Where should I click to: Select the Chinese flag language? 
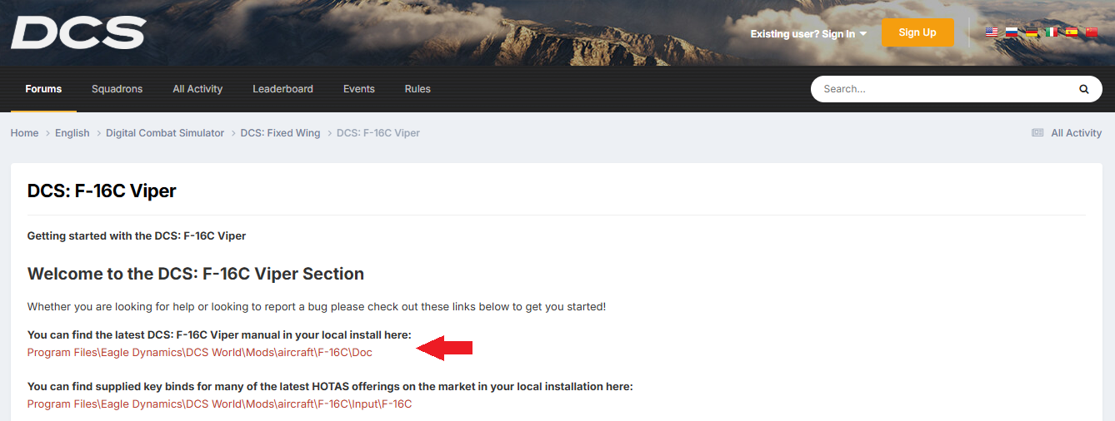(x=1092, y=32)
